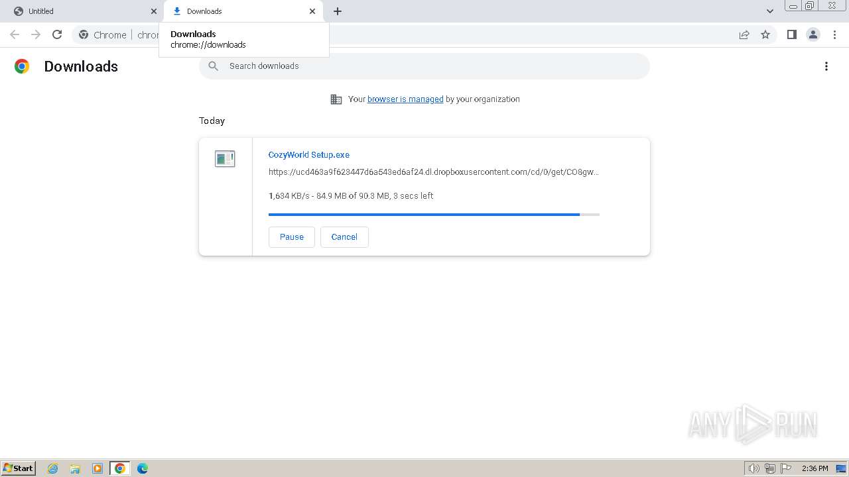
Task: Click the dropboxusercontent source URL
Action: click(434, 172)
